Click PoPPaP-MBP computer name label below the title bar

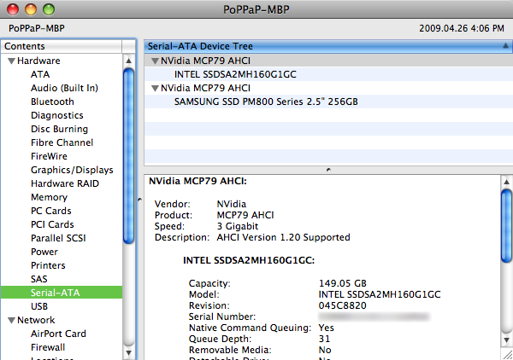point(37,28)
